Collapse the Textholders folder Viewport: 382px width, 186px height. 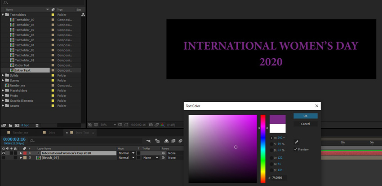pyautogui.click(x=3, y=15)
